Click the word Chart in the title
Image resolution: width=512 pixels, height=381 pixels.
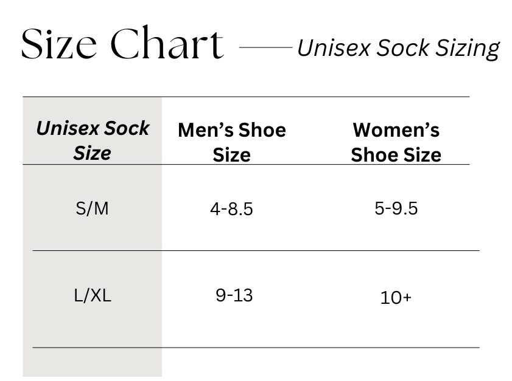tap(167, 43)
